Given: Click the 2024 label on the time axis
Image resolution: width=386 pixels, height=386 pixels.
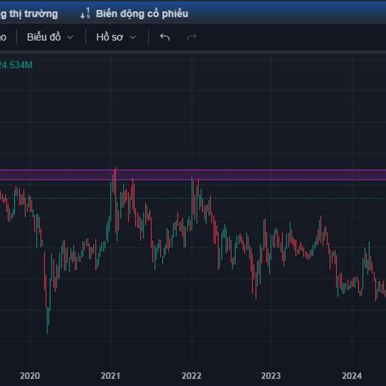Looking at the screenshot, I should (351, 376).
